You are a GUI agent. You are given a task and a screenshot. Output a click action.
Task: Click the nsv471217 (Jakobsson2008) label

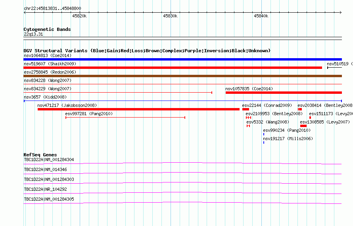pyautogui.click(x=67, y=105)
